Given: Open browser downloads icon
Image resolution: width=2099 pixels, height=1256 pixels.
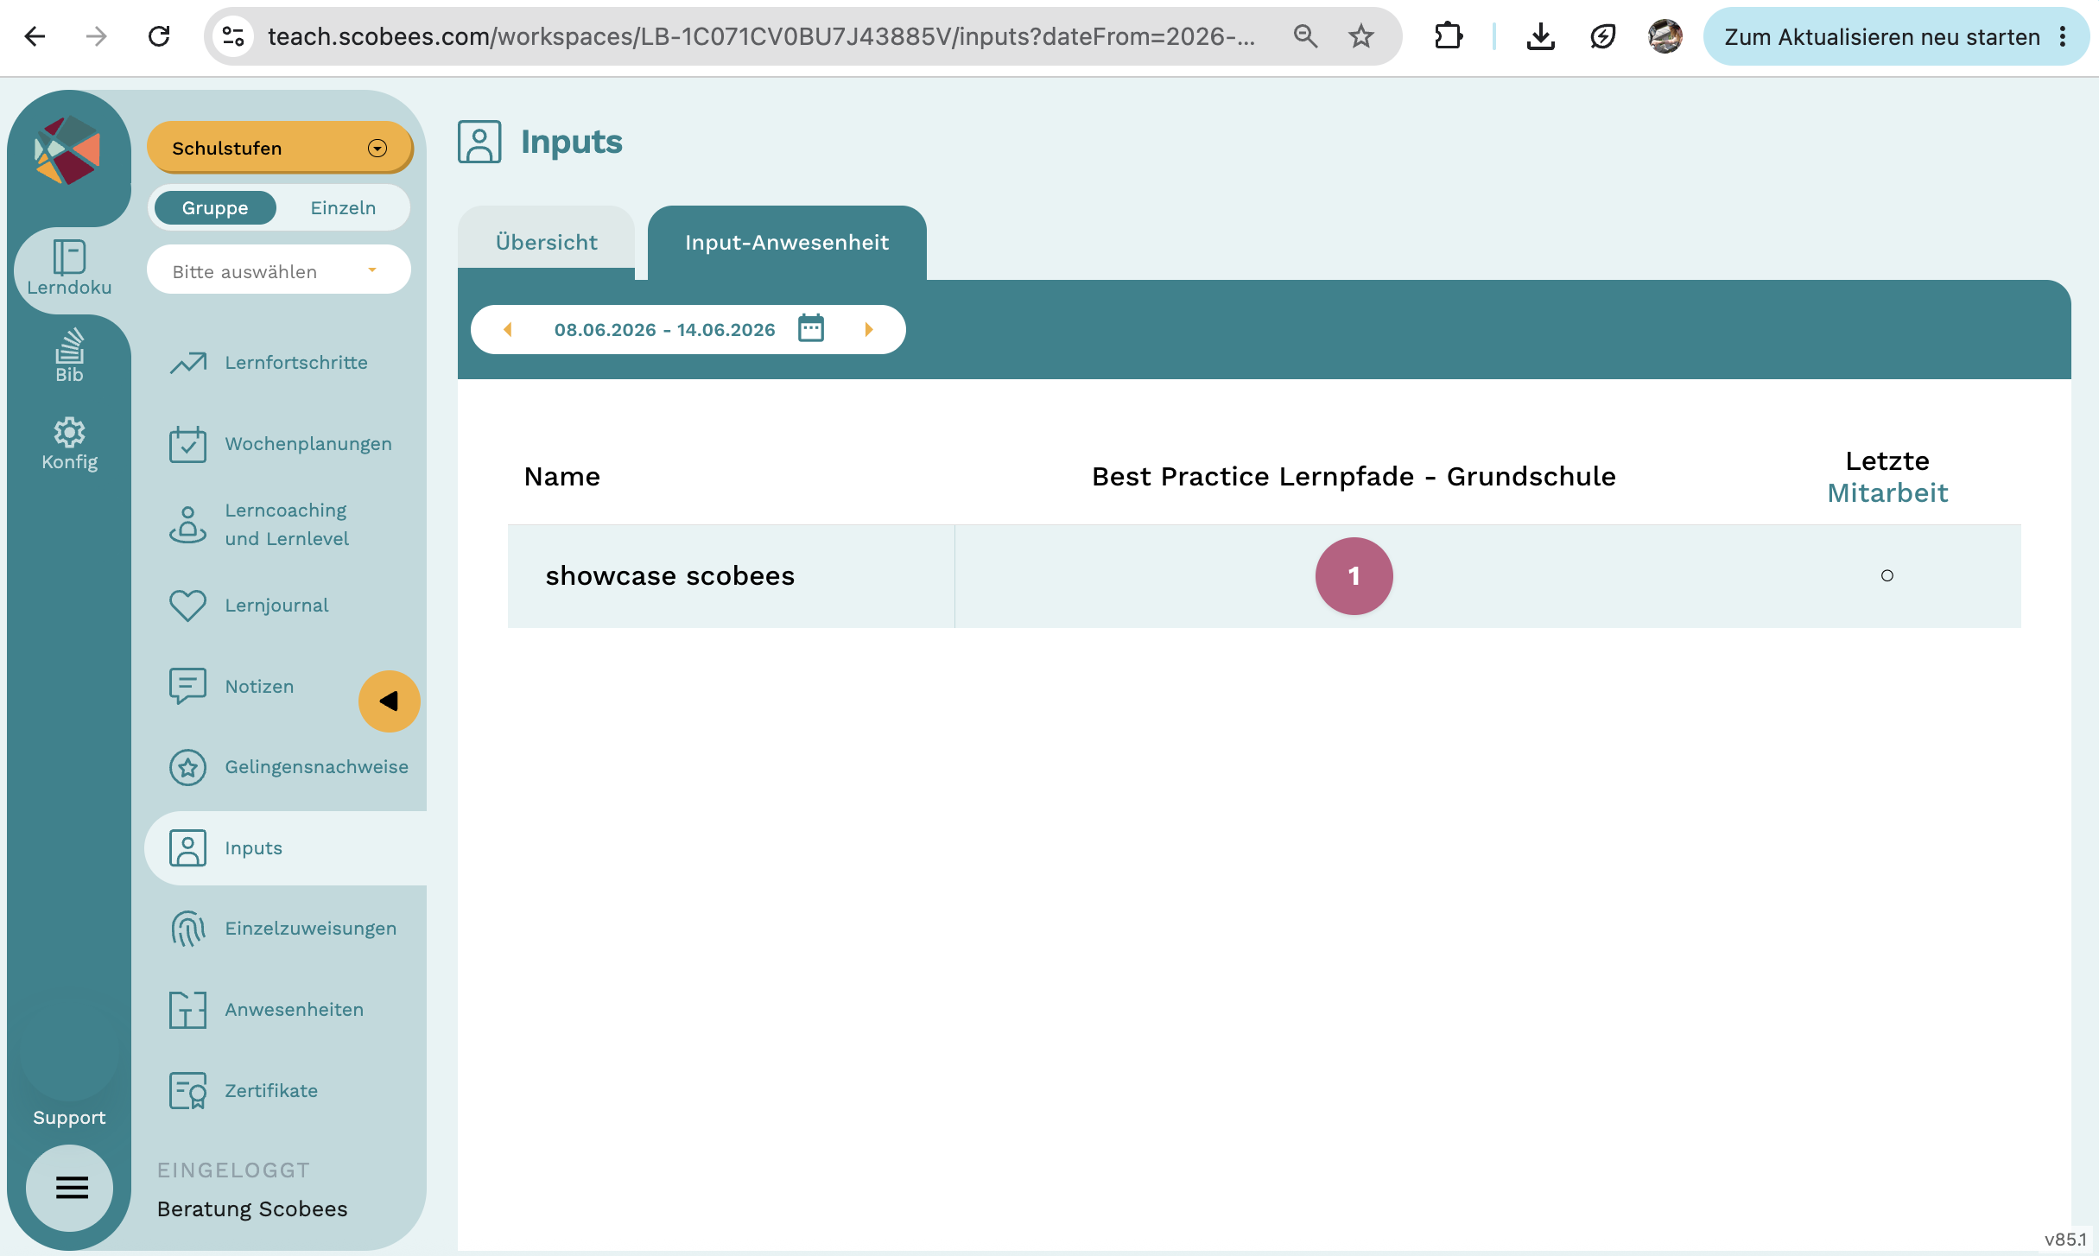Looking at the screenshot, I should pyautogui.click(x=1540, y=36).
